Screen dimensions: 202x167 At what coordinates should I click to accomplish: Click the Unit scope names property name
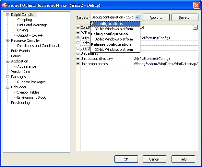point(94,64)
